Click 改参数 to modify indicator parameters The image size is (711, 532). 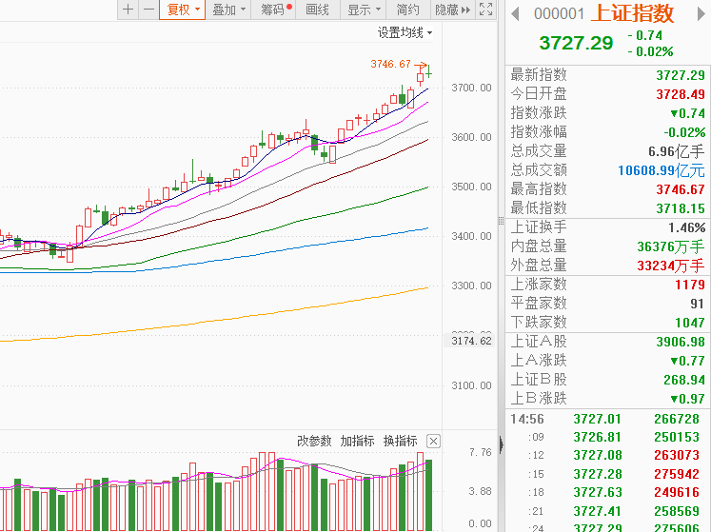click(x=314, y=441)
